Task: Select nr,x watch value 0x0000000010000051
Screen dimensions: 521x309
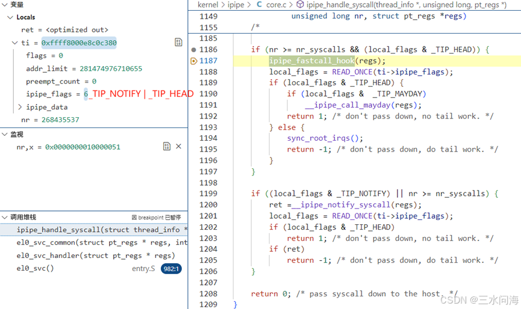Action: 83,147
